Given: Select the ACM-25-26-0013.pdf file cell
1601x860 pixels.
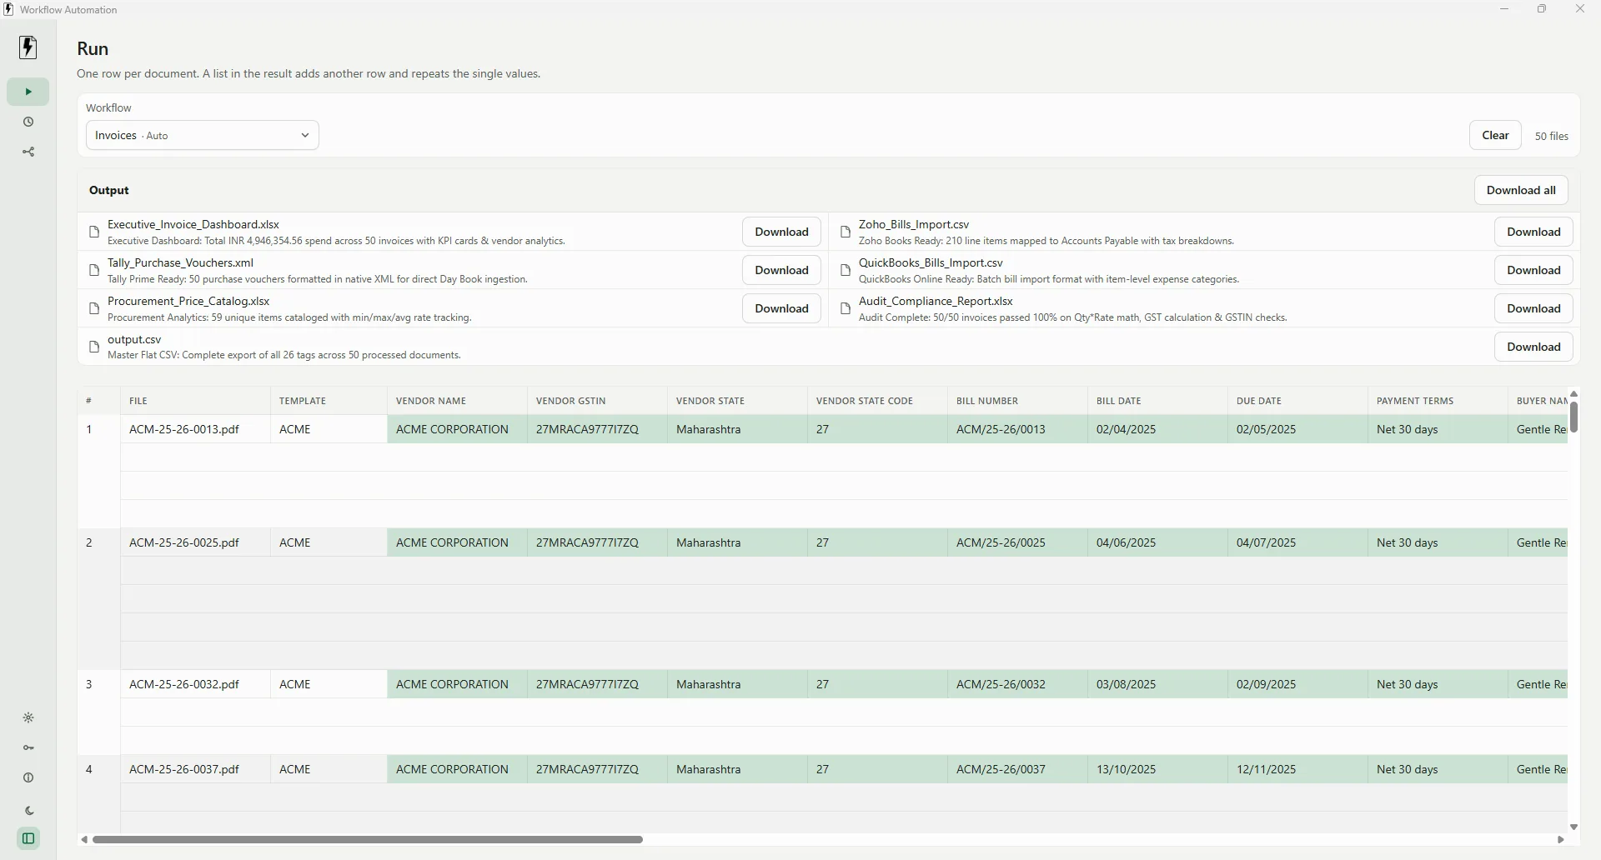Looking at the screenshot, I should coord(195,429).
